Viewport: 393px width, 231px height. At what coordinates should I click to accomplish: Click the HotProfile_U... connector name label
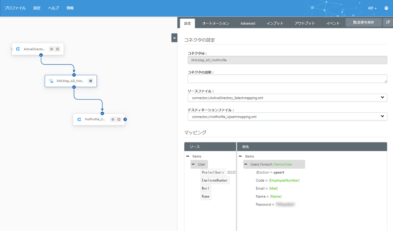pos(95,119)
